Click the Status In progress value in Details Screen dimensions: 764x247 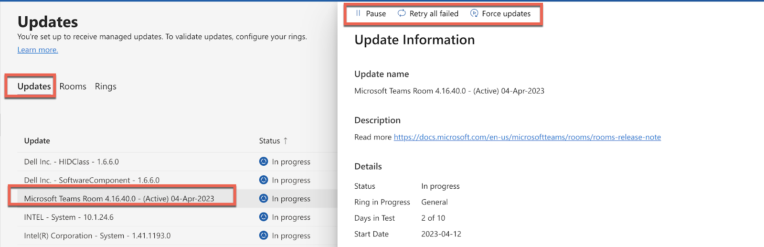(440, 186)
